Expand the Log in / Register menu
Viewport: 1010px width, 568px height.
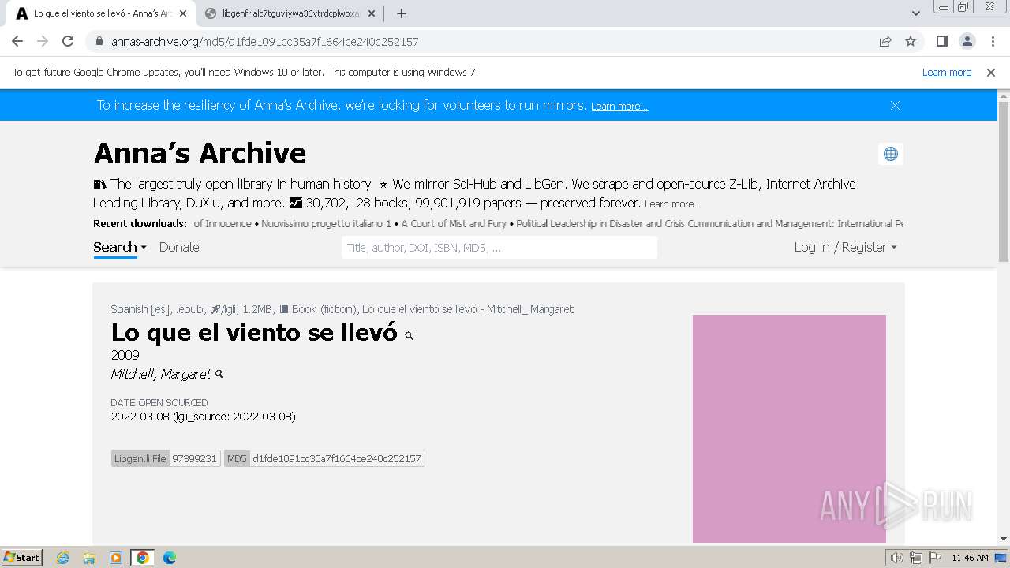pyautogui.click(x=845, y=248)
